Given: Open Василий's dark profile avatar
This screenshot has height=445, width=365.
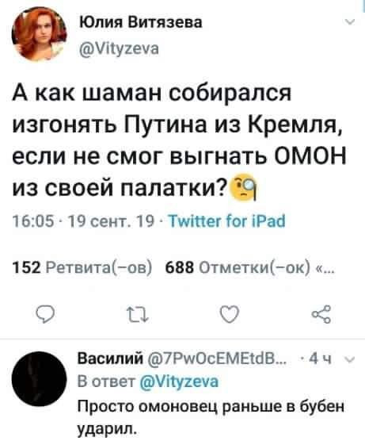Looking at the screenshot, I should coord(39,378).
